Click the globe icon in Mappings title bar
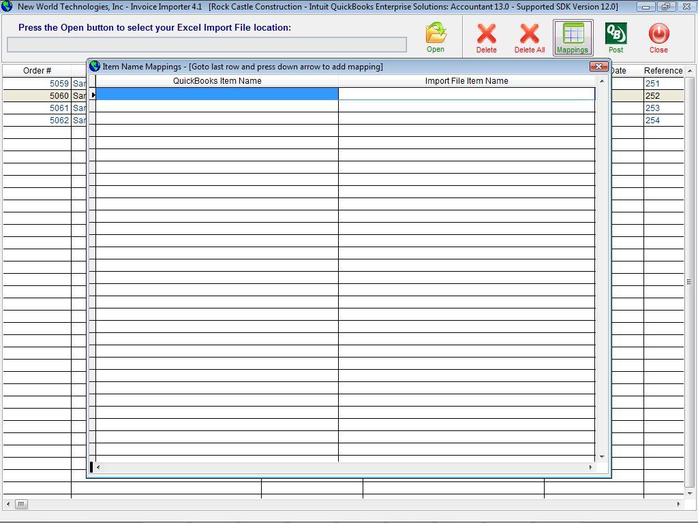Screen dimensions: 698x523 [94, 66]
